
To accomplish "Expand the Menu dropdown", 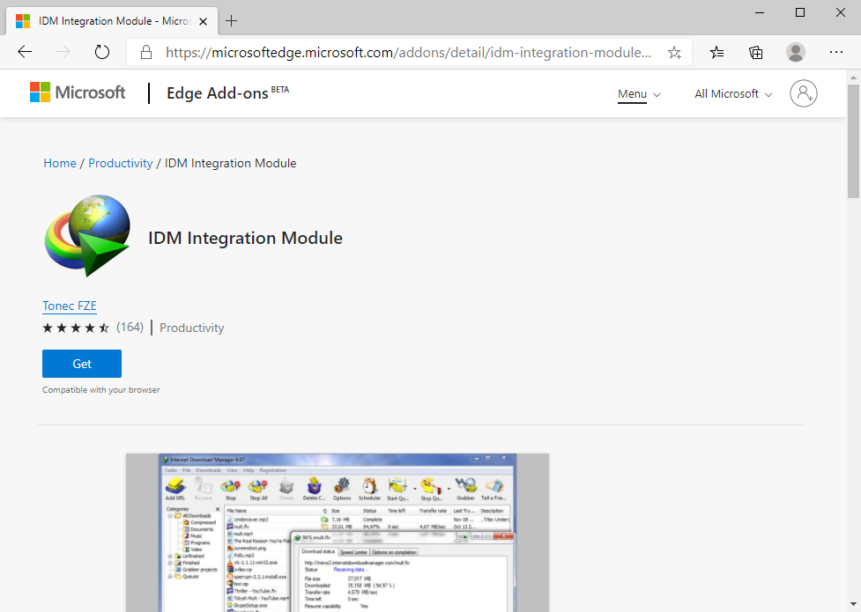I will pos(639,94).
